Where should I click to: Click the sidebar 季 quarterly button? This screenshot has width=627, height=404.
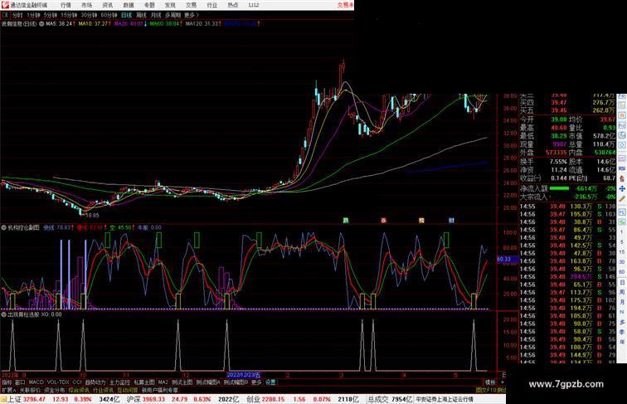coord(622,332)
